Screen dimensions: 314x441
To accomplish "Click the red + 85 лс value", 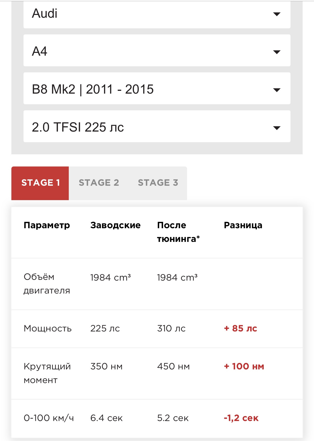I will [x=240, y=329].
